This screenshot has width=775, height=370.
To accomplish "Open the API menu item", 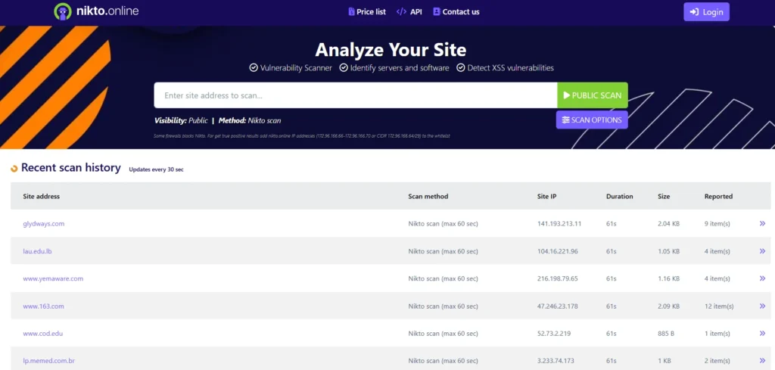I will click(x=409, y=12).
